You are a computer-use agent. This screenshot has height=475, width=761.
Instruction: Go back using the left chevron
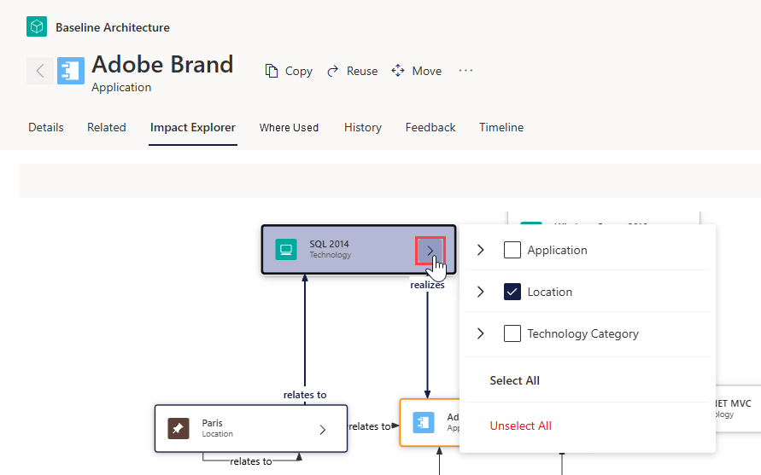coord(40,71)
